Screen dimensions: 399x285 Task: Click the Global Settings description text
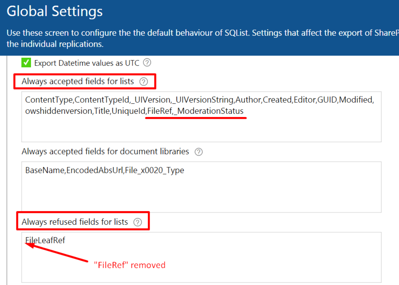pos(203,39)
